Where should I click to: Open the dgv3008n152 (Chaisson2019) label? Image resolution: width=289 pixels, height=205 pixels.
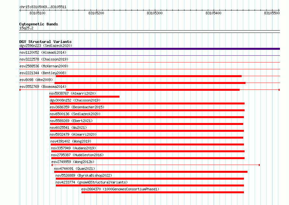click(75, 100)
